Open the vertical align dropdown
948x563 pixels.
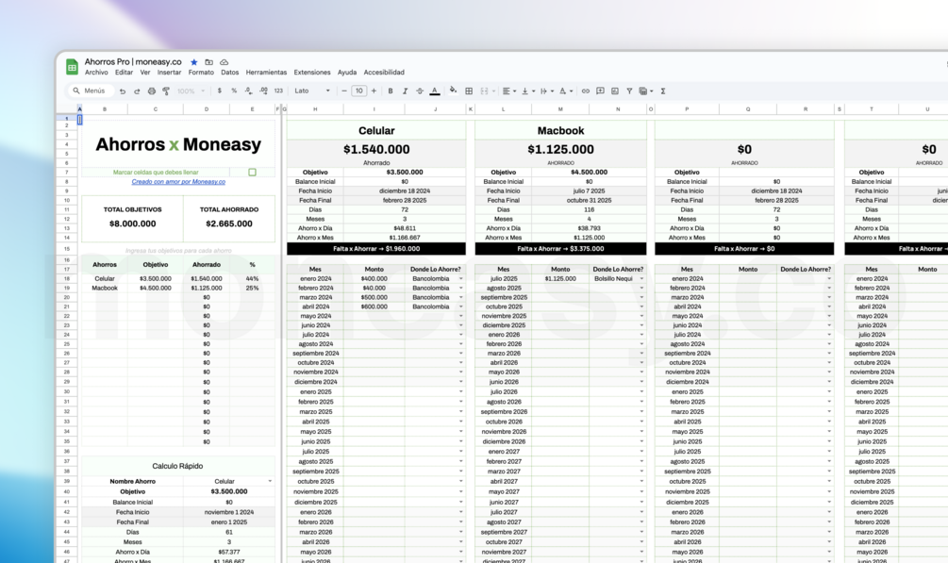pos(528,91)
